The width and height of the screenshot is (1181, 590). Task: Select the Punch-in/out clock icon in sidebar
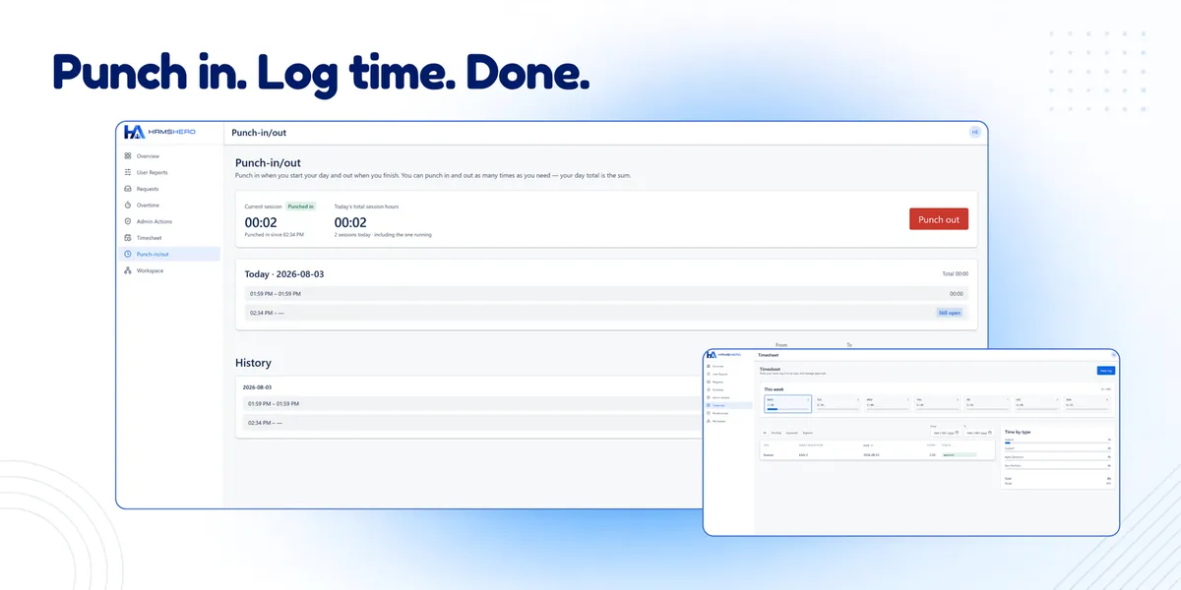[x=128, y=254]
